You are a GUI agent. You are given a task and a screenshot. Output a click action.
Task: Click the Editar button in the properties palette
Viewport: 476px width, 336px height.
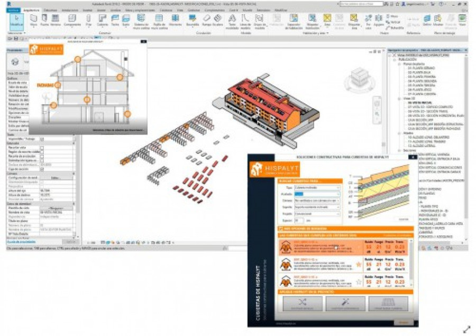pos(55,178)
